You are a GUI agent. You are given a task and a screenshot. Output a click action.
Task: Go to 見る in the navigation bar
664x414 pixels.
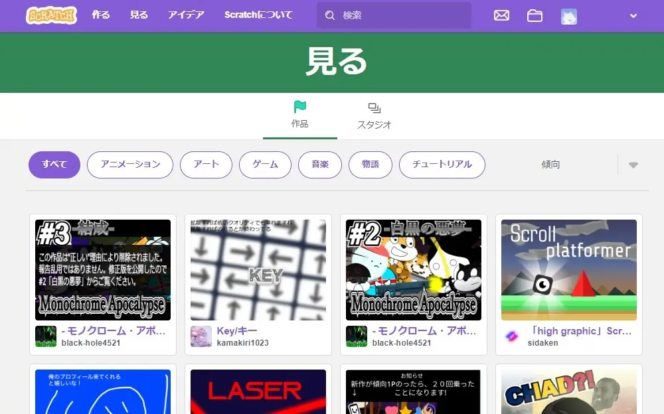139,15
